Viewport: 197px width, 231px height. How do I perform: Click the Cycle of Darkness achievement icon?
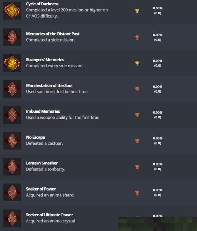pos(12,11)
